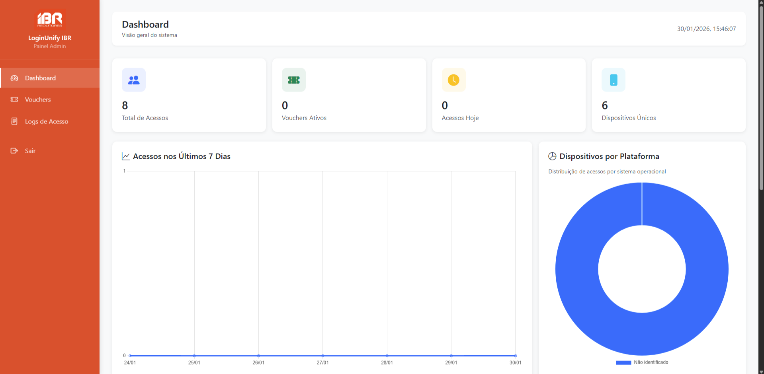Click the 30/01 data point on line chart
Screen dimensions: 764x374
pyautogui.click(x=515, y=356)
